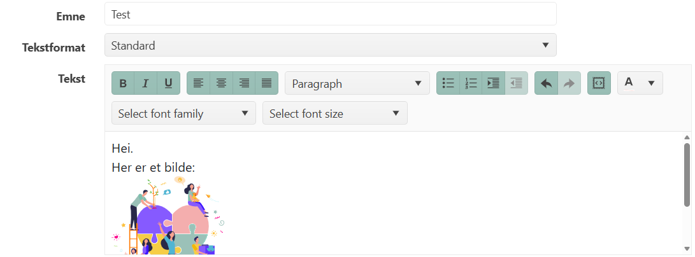Redo the last edit

pyautogui.click(x=569, y=83)
